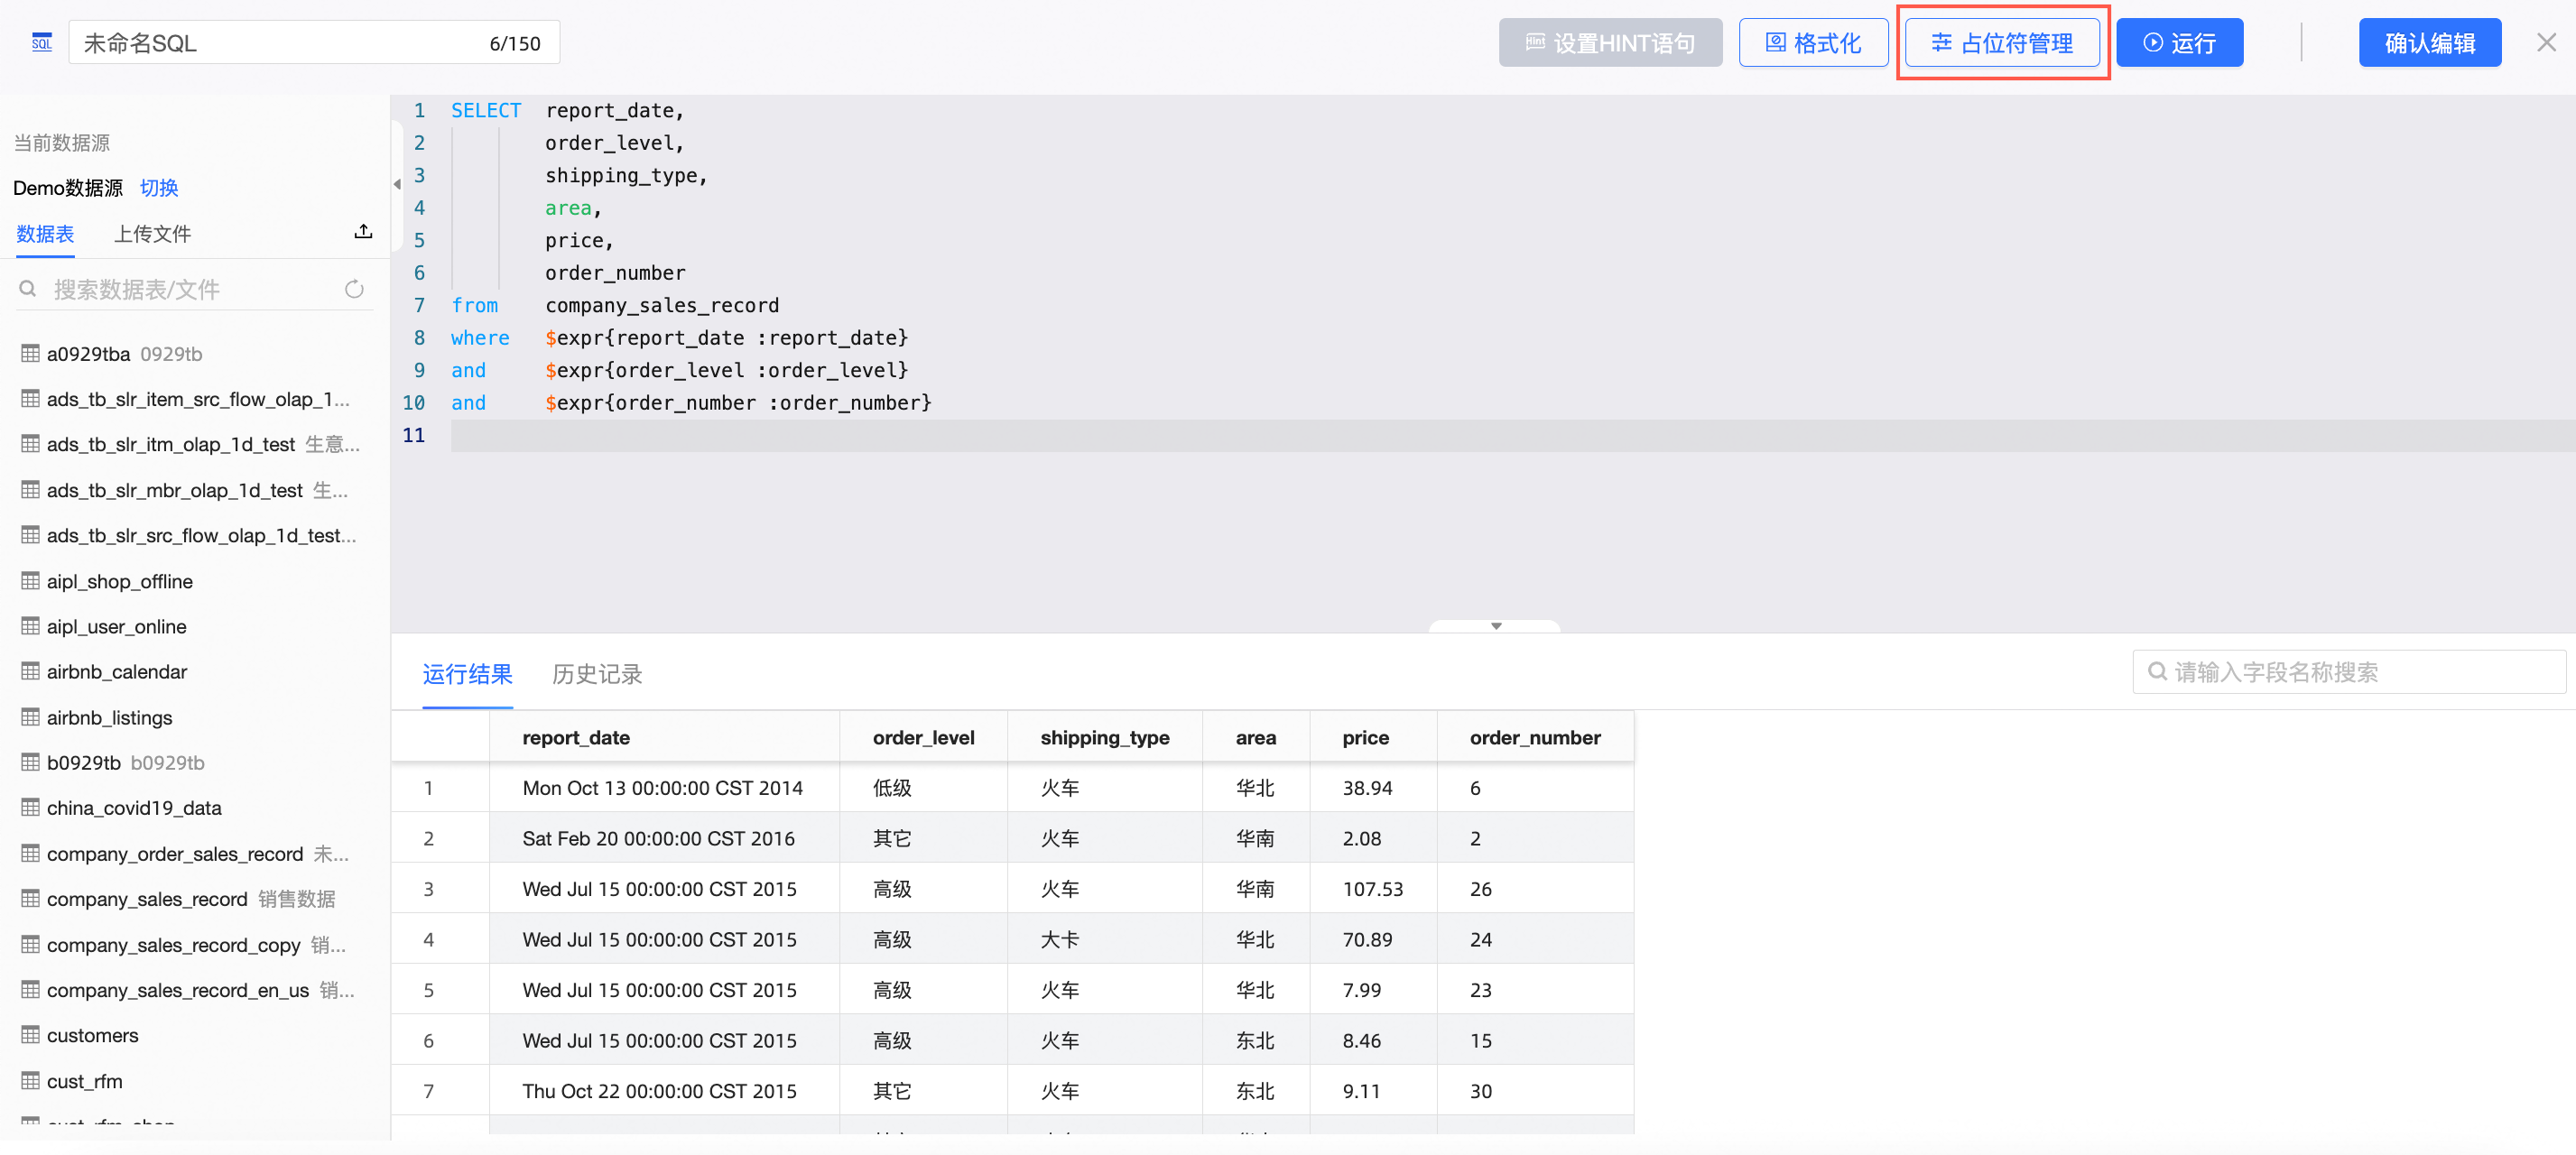Click table icon next to china_covid19_data
This screenshot has width=2576, height=1155.
click(31, 807)
